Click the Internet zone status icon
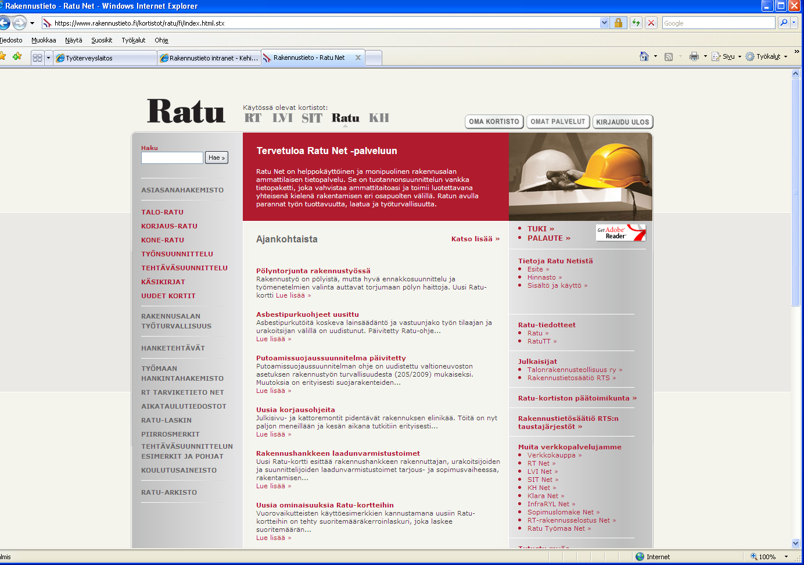This screenshot has width=804, height=565. pyautogui.click(x=640, y=557)
